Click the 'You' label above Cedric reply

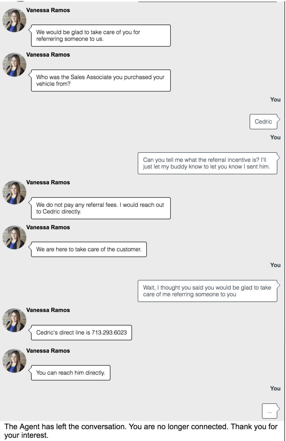tap(275, 100)
